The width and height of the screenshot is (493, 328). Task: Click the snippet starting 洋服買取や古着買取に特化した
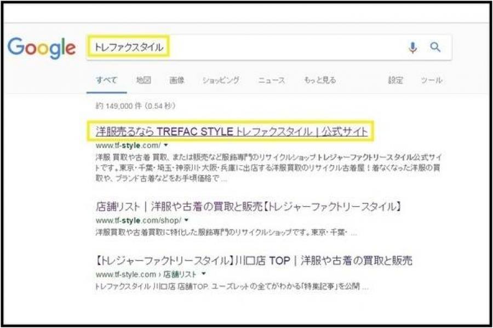pos(226,232)
